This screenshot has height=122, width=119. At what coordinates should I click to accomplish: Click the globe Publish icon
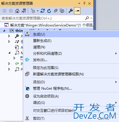[x=27, y=60]
